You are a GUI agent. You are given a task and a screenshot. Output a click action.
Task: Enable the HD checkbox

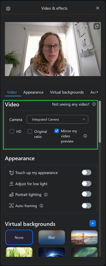click(x=12, y=131)
